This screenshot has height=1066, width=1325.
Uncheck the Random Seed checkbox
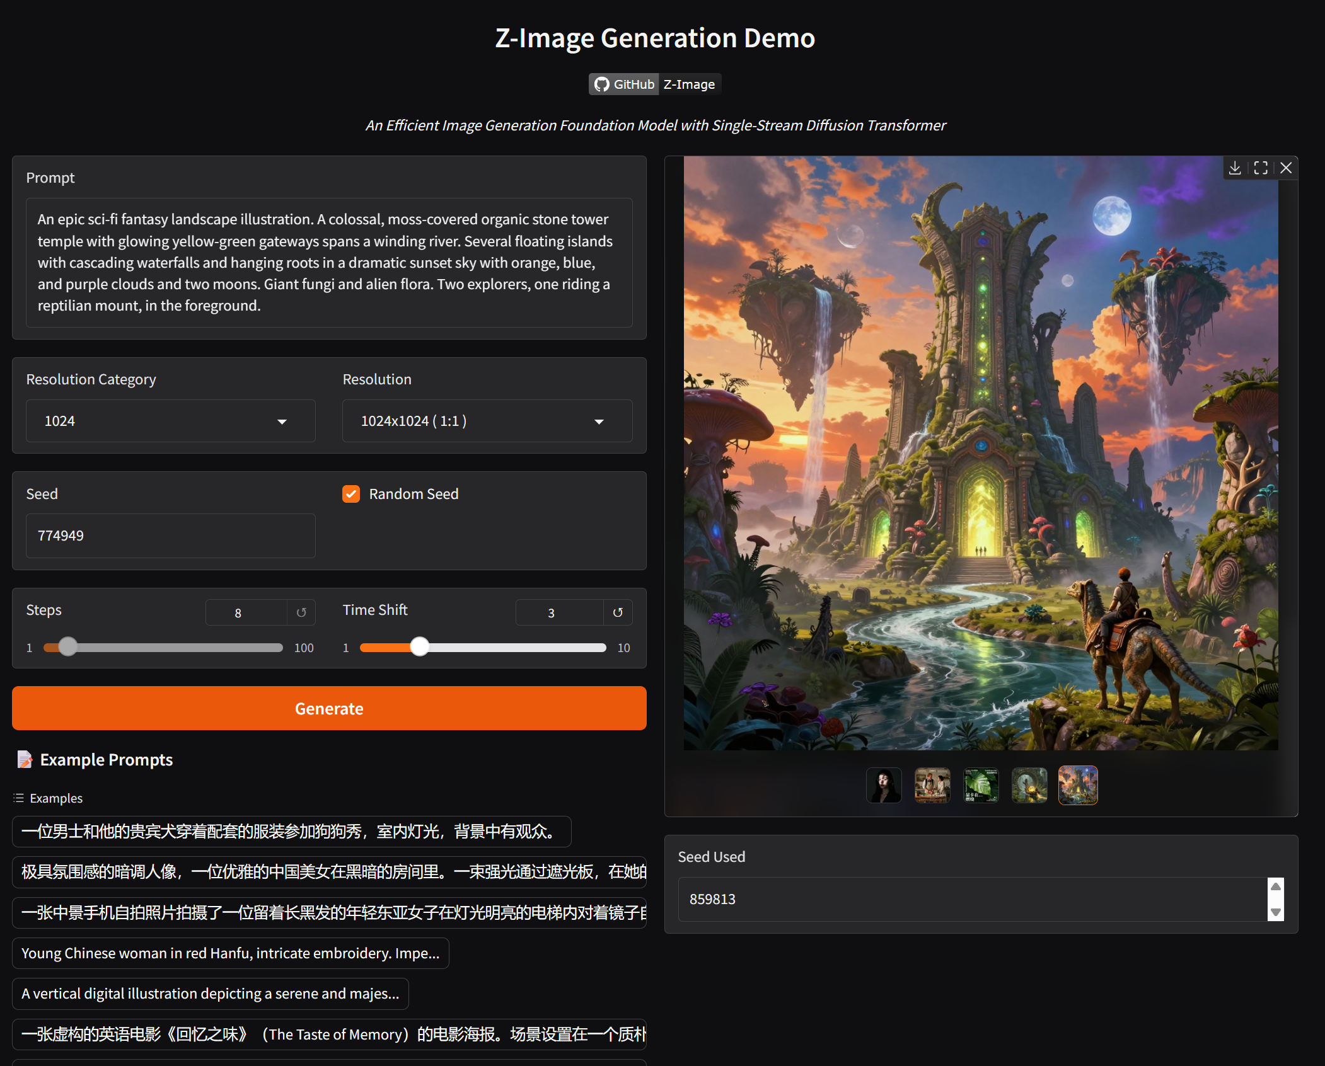coord(351,494)
